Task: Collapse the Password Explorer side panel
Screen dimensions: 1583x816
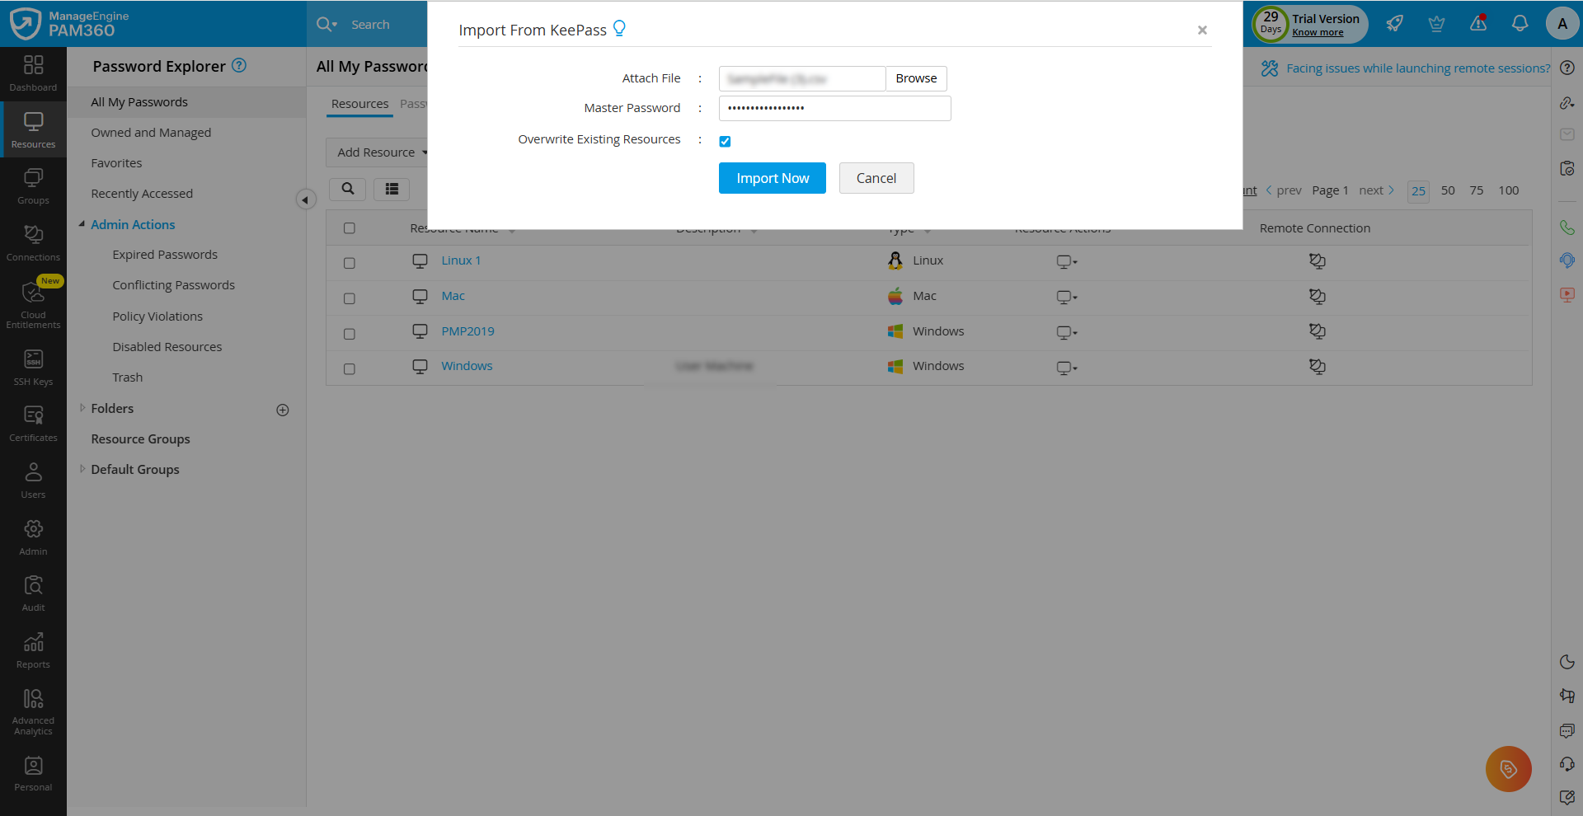Action: (305, 199)
